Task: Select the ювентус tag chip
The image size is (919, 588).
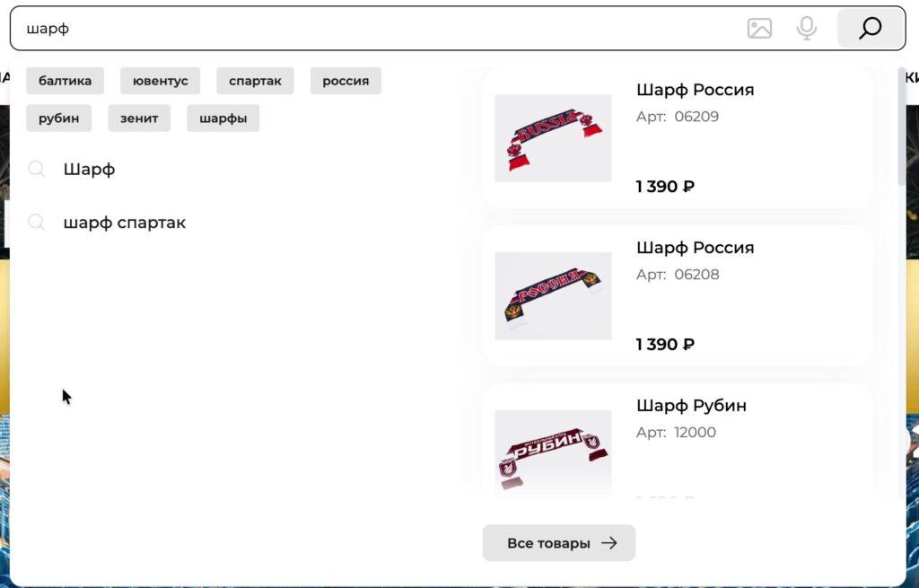Action: pos(160,81)
